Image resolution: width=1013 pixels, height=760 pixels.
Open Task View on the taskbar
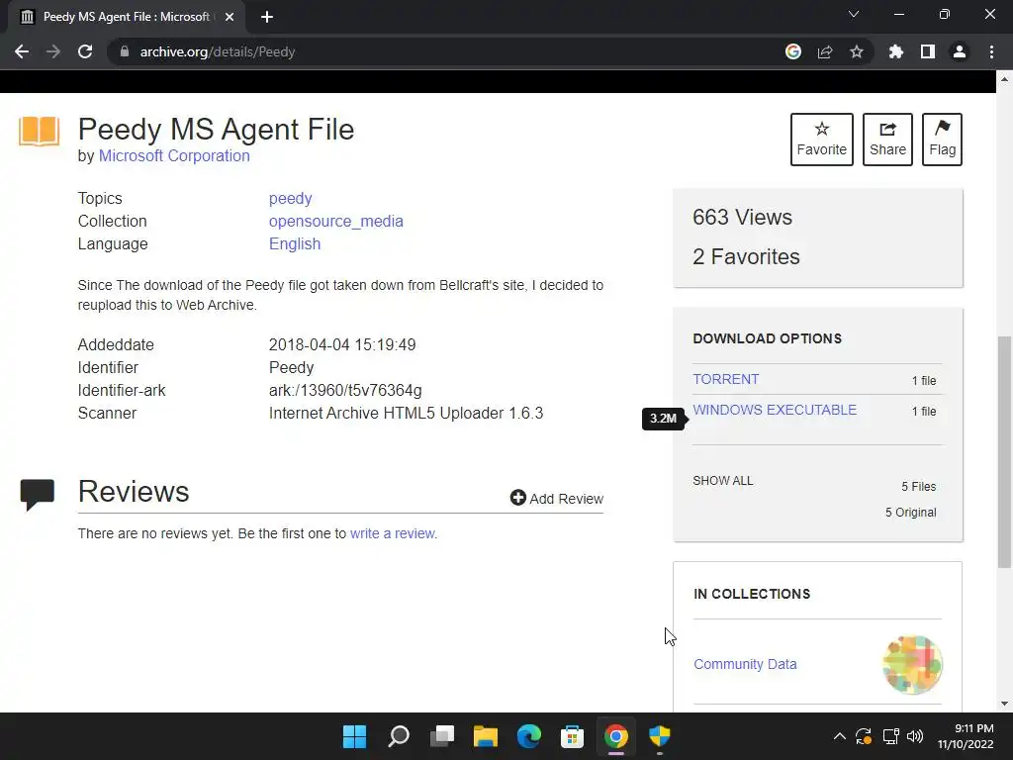pyautogui.click(x=442, y=736)
